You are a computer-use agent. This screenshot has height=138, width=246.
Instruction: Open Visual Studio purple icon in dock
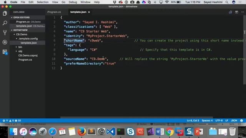pos(150,131)
